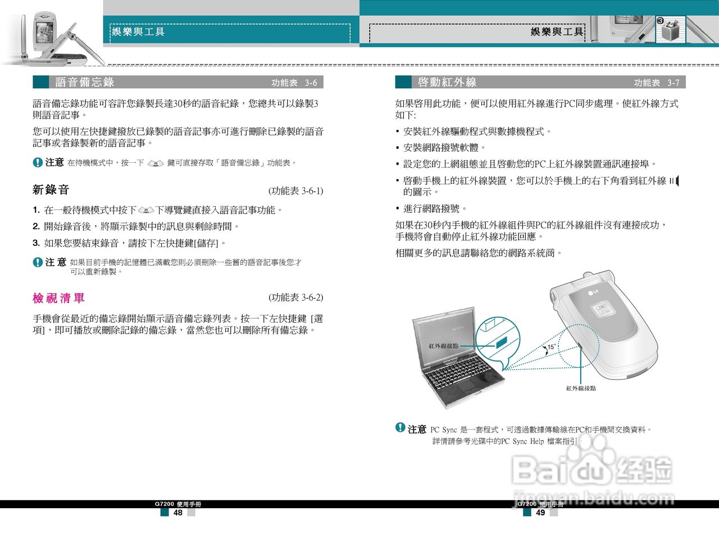Select the exclamation icon next to PC Sync note
Image resolution: width=719 pixels, height=539 pixels.
399,428
